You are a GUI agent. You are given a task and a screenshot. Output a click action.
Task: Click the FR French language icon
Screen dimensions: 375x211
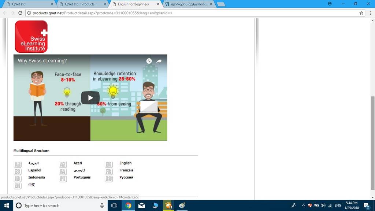coord(109,171)
